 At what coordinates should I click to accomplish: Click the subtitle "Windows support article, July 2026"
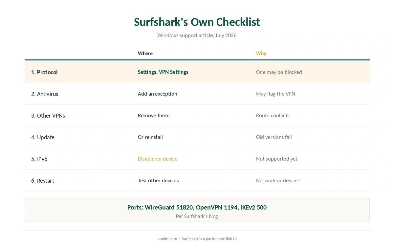(x=197, y=35)
